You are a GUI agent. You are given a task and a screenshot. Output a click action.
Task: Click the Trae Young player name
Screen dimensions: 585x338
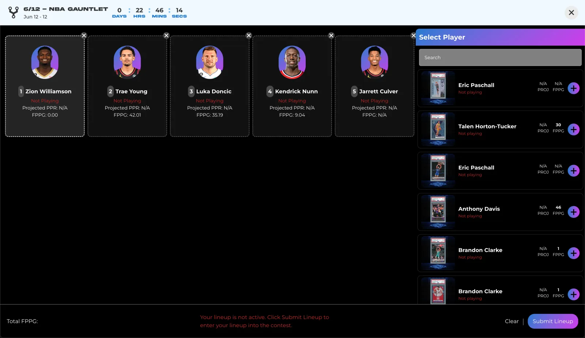[131, 91]
